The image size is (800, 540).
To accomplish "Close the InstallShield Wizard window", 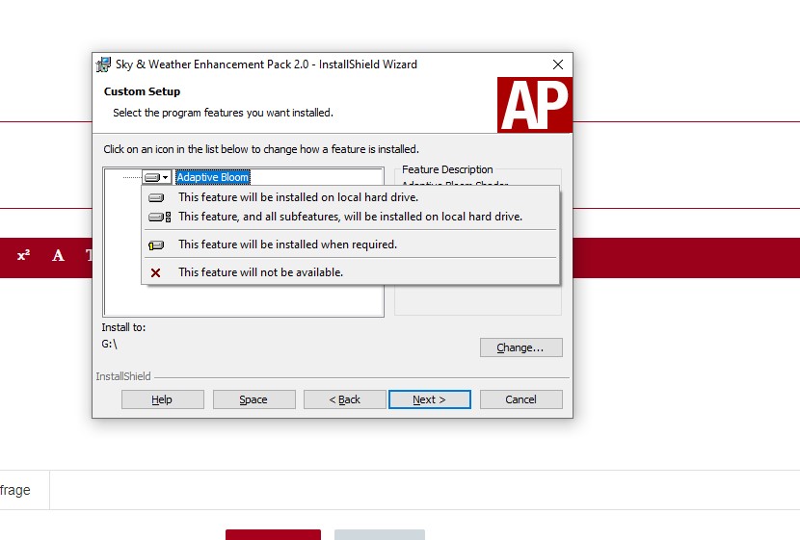I will pyautogui.click(x=558, y=64).
